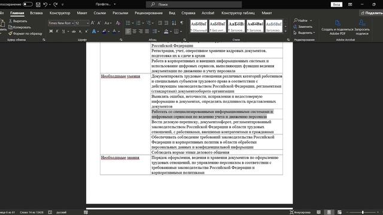This screenshot has width=383, height=215.
Task: Apply text effects icon
Action: tap(94, 31)
